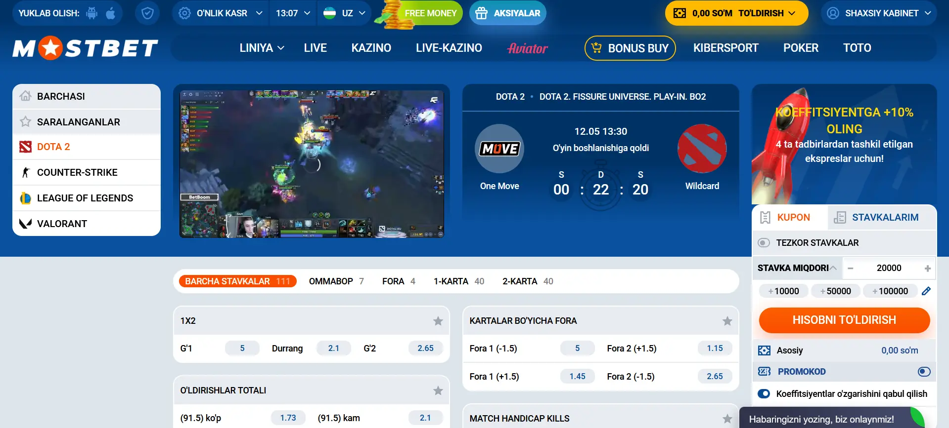Favorite the O'ldirishlar totali star

[x=438, y=390]
